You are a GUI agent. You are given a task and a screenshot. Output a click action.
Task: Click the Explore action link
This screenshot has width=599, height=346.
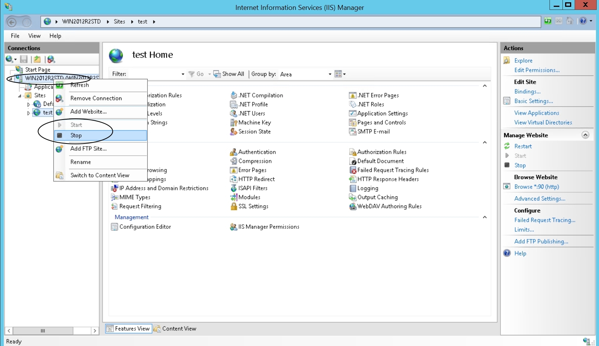523,61
